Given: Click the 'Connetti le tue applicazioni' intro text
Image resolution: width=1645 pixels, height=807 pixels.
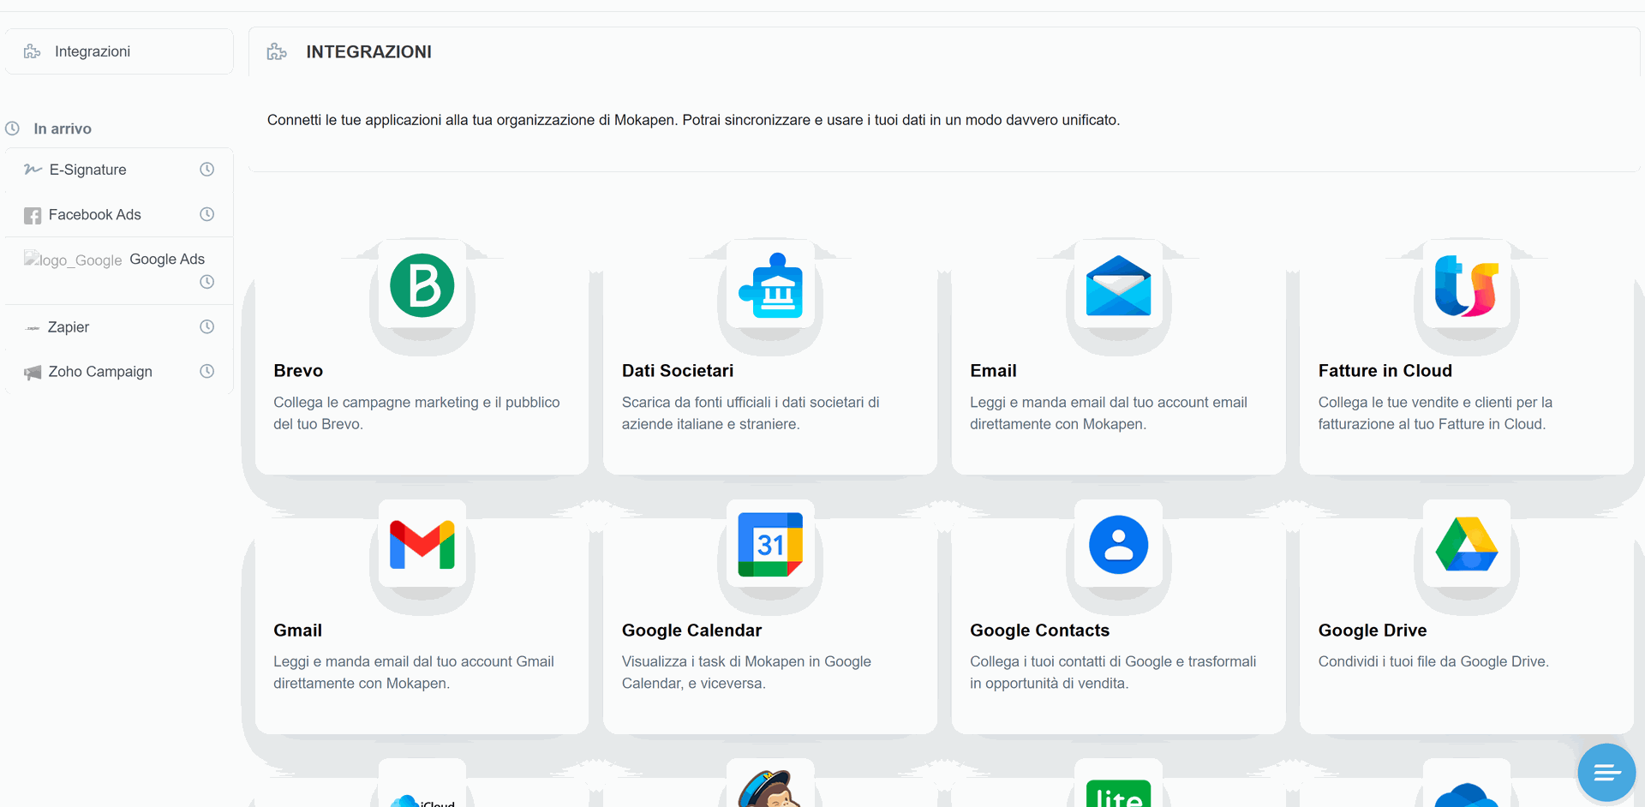Looking at the screenshot, I should click(x=693, y=120).
